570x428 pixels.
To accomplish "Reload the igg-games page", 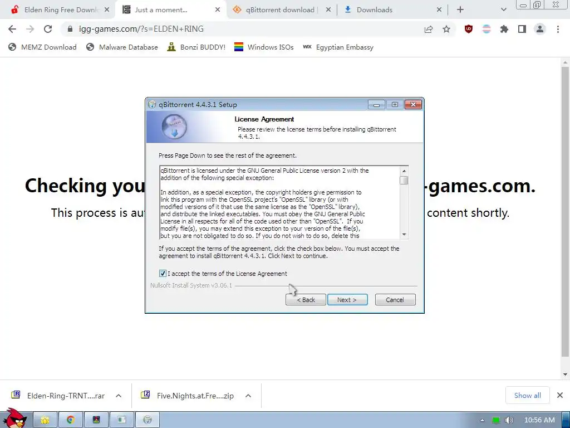I will pos(48,29).
